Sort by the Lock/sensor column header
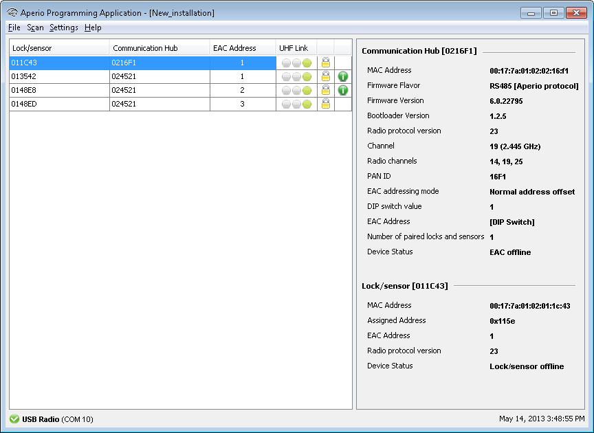 tap(59, 48)
